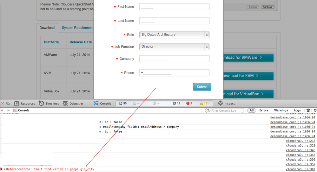Show the 2 console errors

pos(189,103)
